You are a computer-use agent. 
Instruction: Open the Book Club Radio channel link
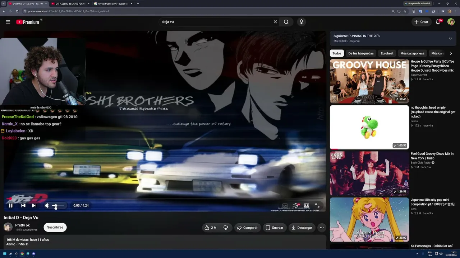point(420,163)
